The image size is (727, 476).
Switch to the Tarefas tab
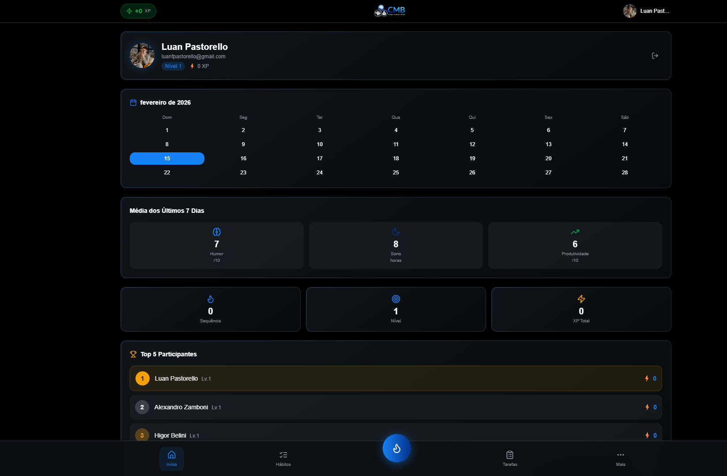pos(510,458)
